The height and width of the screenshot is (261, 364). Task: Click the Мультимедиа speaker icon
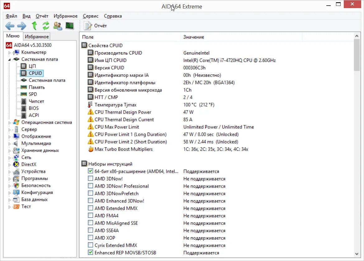[16, 143]
